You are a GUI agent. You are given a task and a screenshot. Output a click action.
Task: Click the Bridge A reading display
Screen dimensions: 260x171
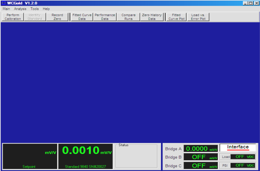pos(200,149)
